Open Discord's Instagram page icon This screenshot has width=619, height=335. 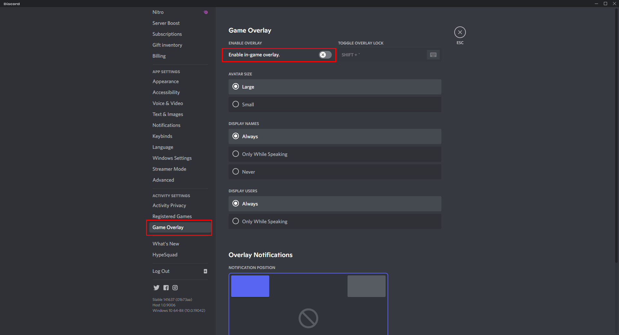175,288
